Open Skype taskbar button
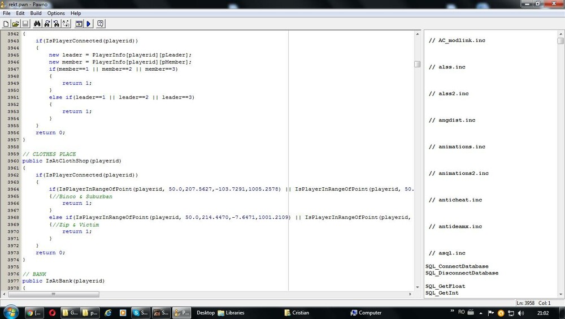Image resolution: width=565 pixels, height=319 pixels. coord(140,313)
